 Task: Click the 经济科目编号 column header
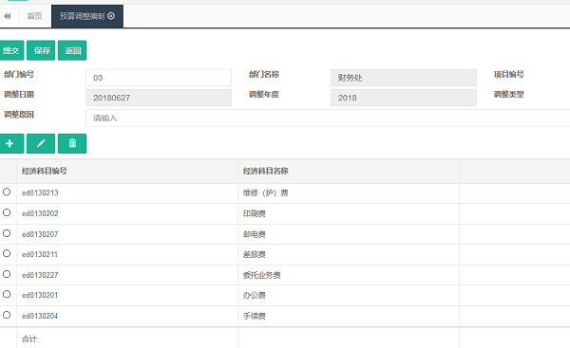127,171
